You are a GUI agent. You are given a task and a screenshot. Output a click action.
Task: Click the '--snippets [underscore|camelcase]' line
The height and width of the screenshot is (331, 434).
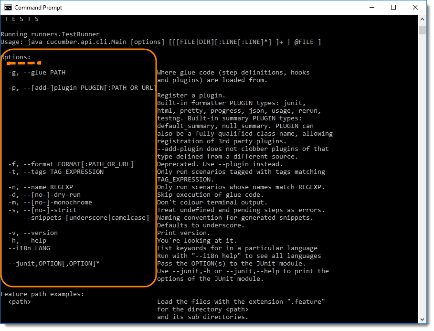86,218
